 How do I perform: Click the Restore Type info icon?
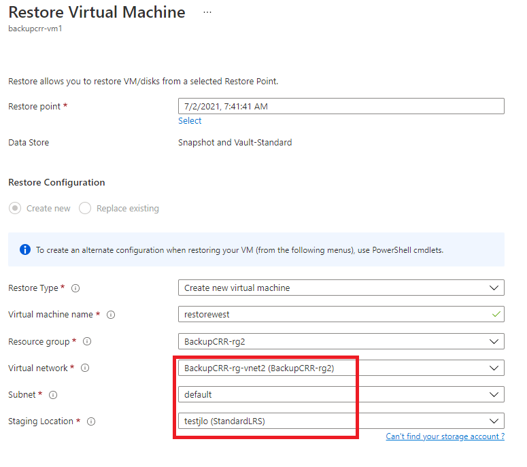[x=75, y=288]
